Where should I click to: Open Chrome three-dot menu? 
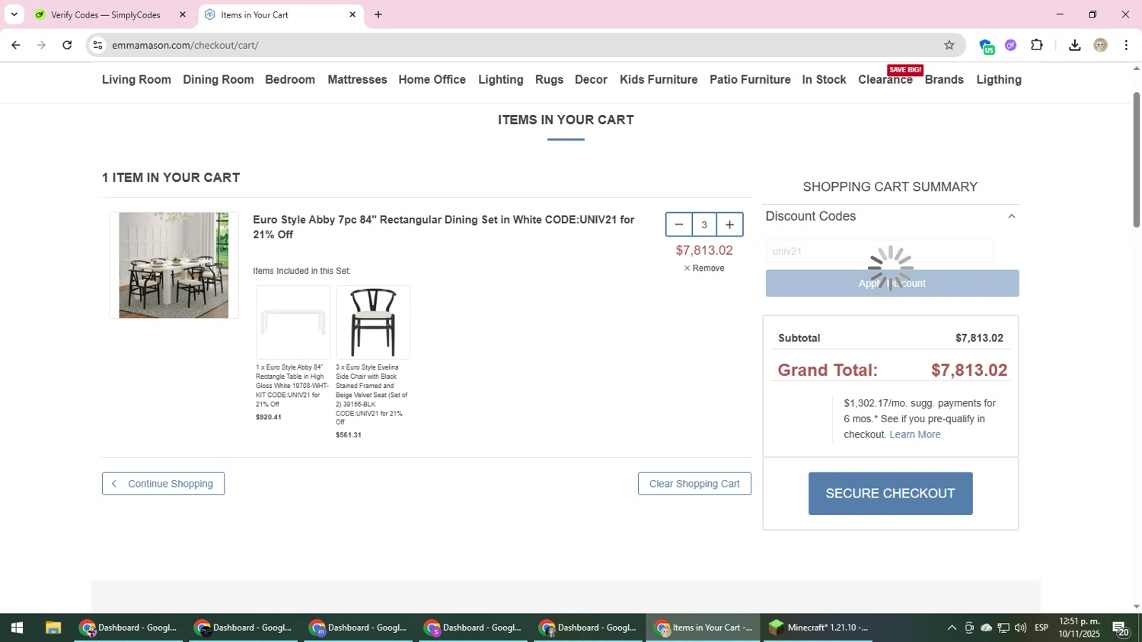pos(1126,46)
